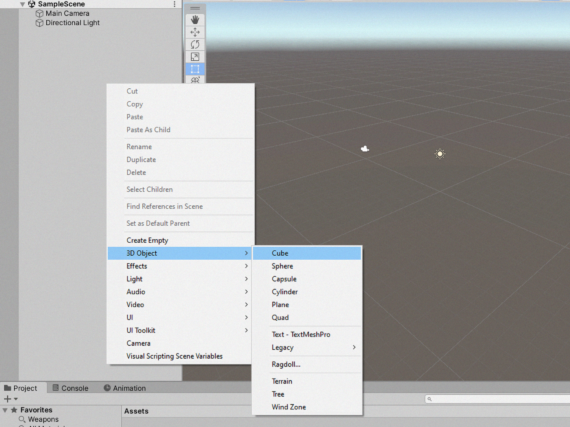Image resolution: width=570 pixels, height=427 pixels.
Task: Open the Animation tab
Action: click(x=125, y=388)
